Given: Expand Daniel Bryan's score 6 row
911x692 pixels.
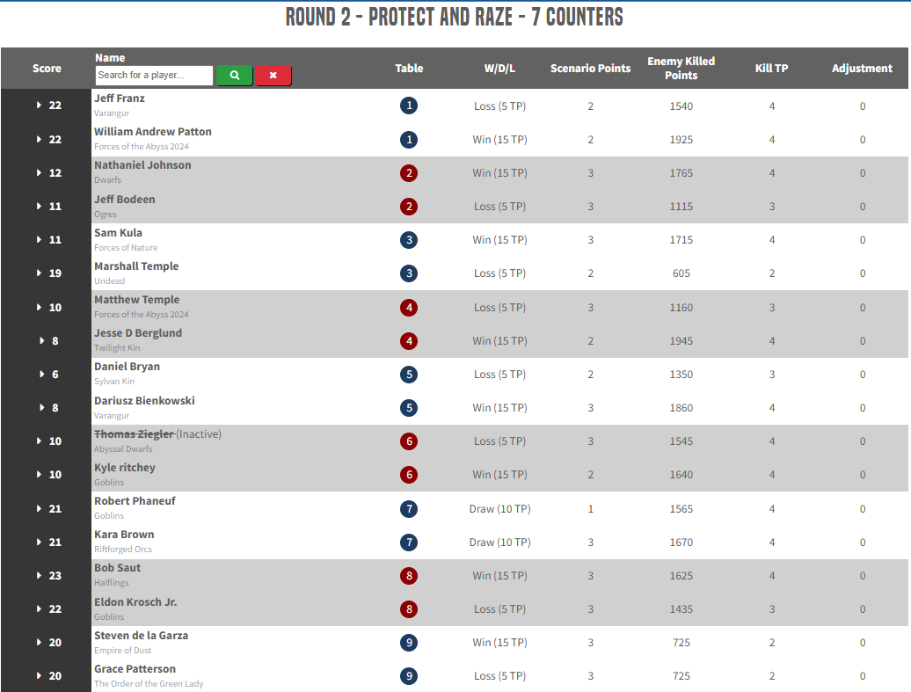Looking at the screenshot, I should (42, 375).
